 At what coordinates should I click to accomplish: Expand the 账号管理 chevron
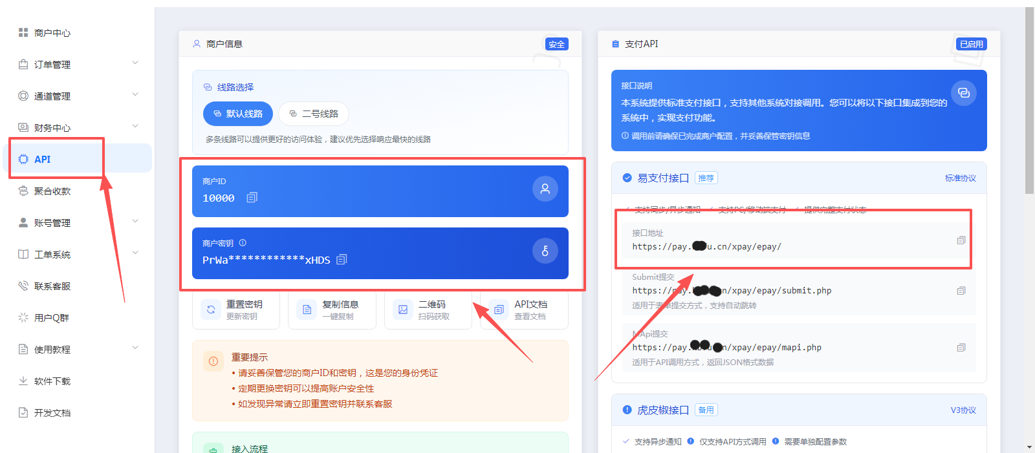[135, 222]
